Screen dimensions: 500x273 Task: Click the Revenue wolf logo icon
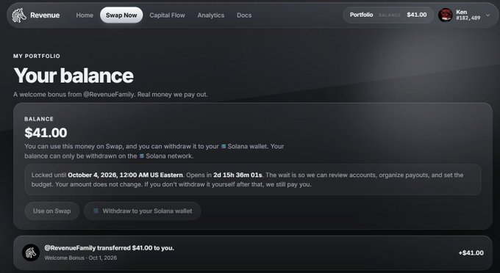tap(19, 15)
